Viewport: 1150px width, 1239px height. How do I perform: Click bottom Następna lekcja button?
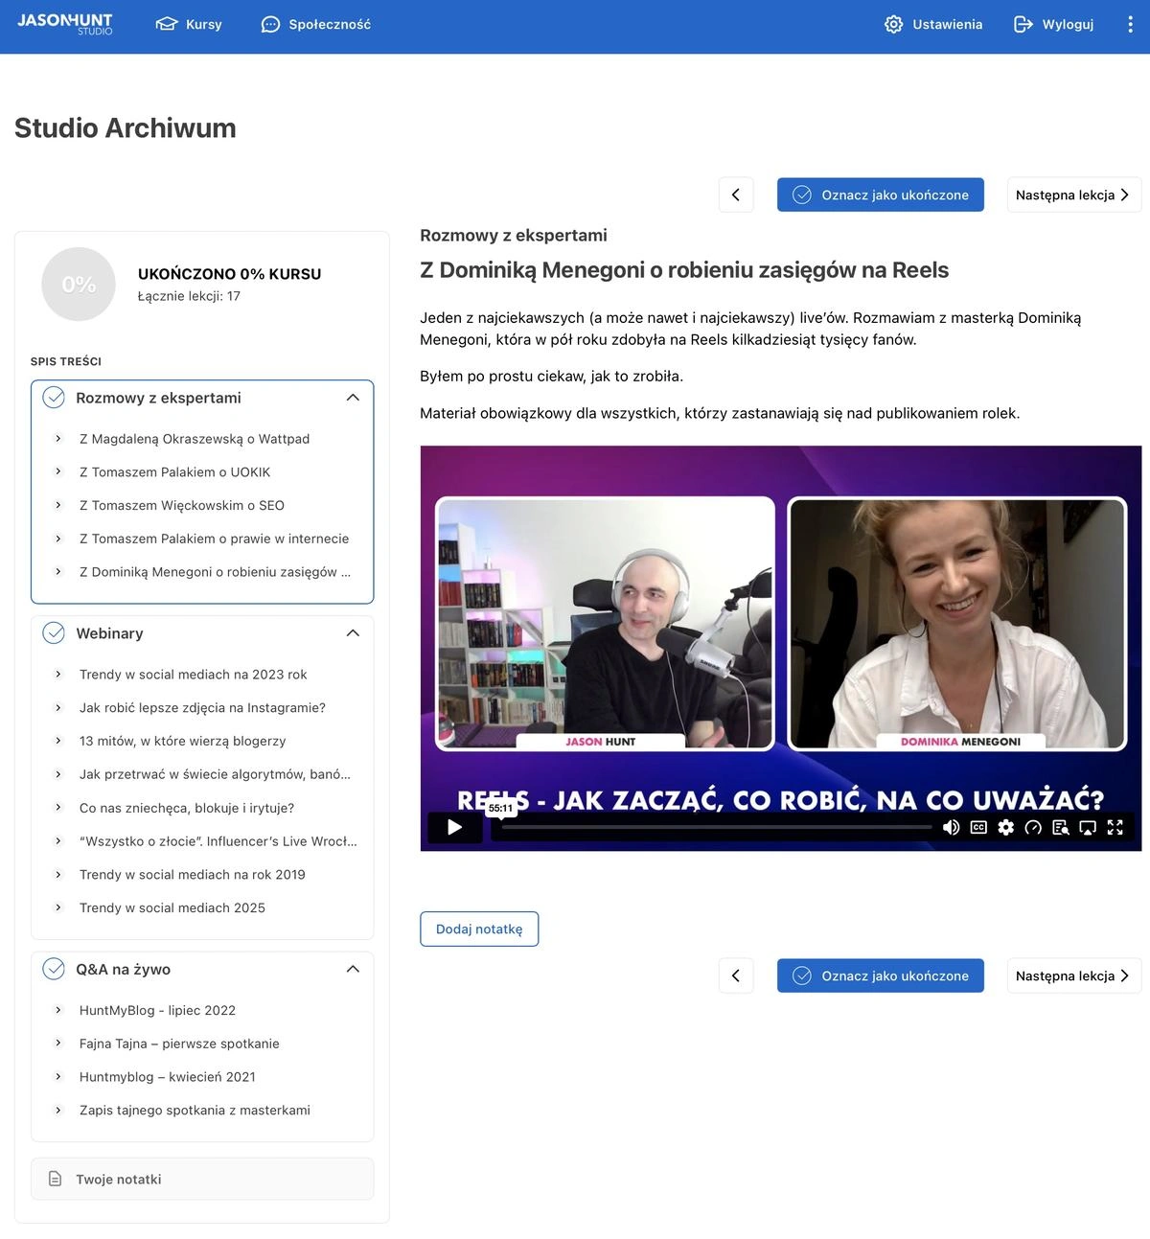click(1073, 975)
